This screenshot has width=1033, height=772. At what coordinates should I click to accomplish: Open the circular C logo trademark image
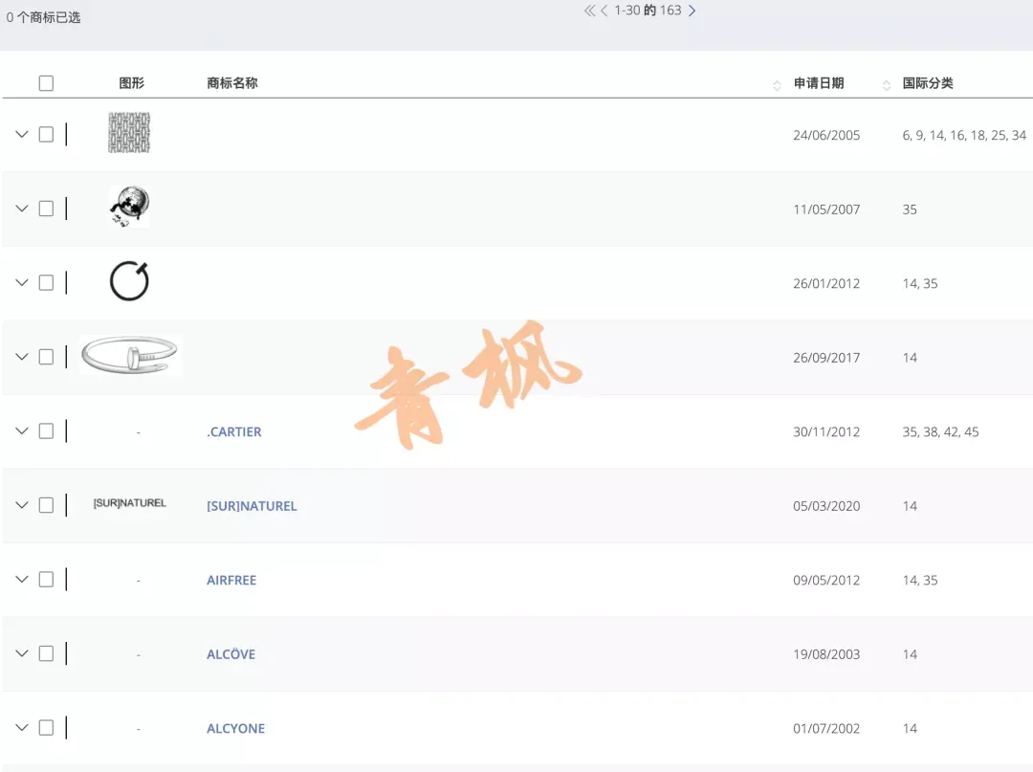(x=129, y=281)
